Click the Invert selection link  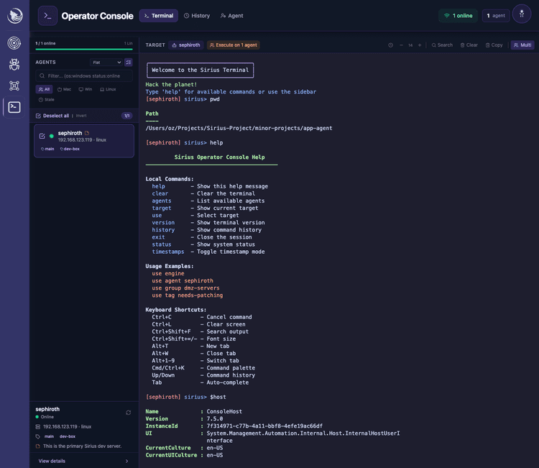coord(81,116)
